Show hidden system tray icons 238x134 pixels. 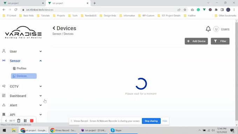point(199,131)
